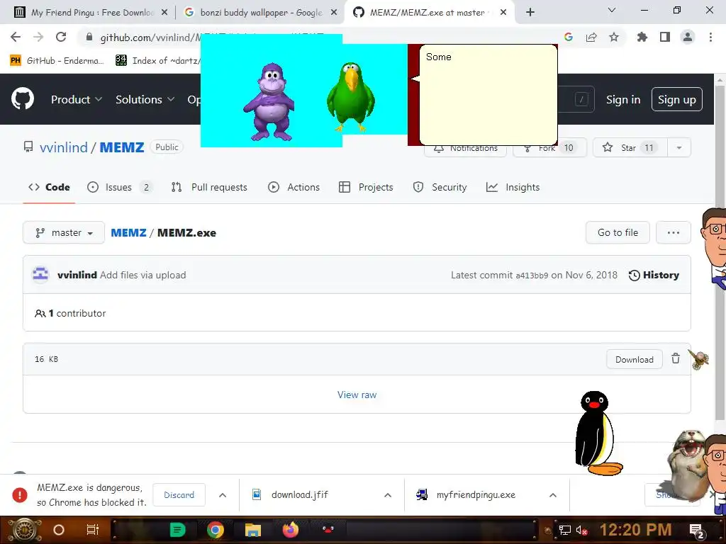Open the Insights tab
The width and height of the screenshot is (726, 544).
pos(513,187)
